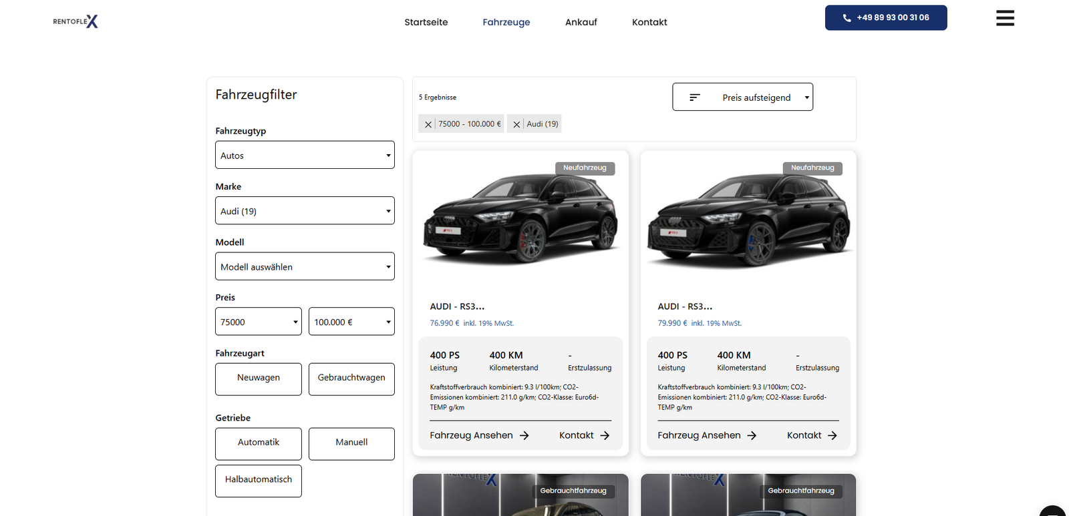Click the RentoflexX logo

point(75,21)
